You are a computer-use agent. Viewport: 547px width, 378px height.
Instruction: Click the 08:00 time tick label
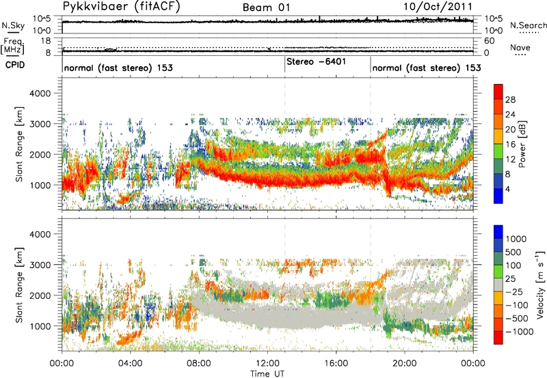[x=199, y=364]
